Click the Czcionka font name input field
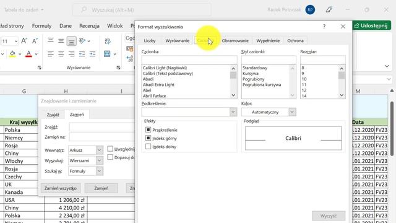 pyautogui.click(x=189, y=59)
